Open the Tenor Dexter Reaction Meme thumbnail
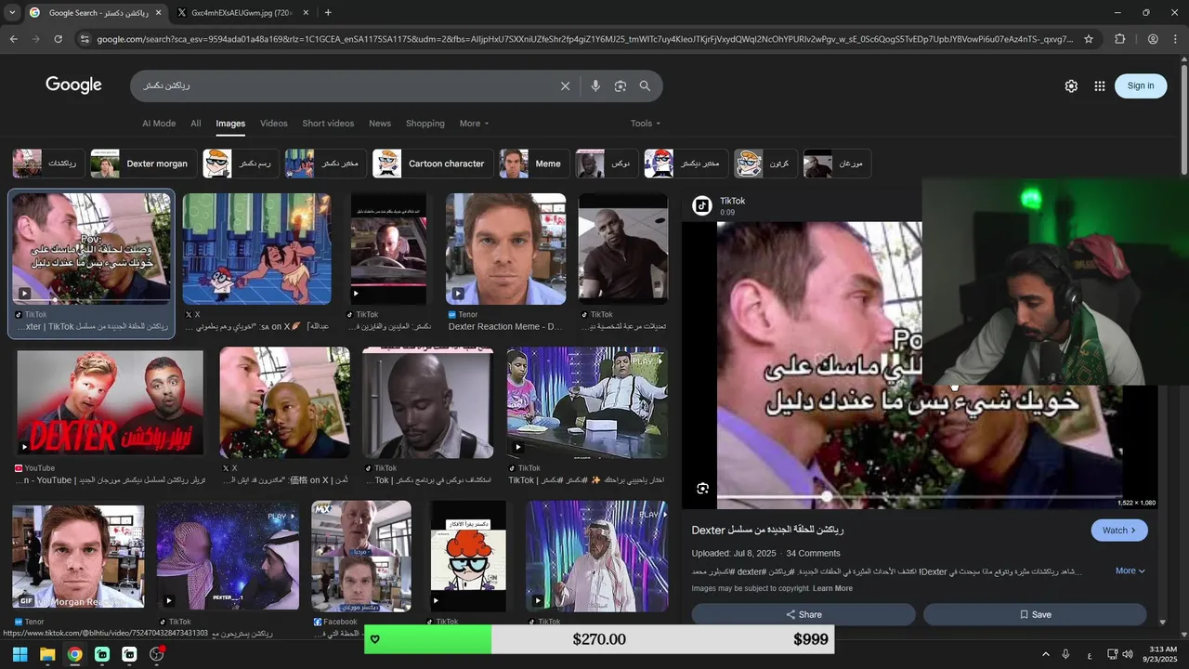The image size is (1189, 669). 505,249
